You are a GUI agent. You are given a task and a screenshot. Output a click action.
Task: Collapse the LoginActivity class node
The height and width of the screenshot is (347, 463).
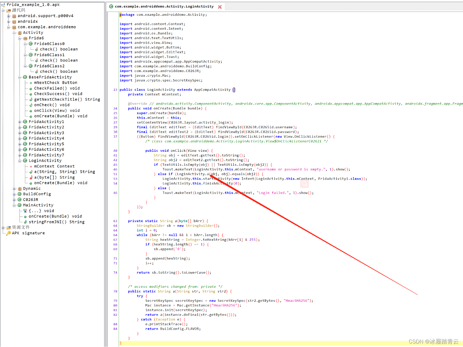coord(20,161)
